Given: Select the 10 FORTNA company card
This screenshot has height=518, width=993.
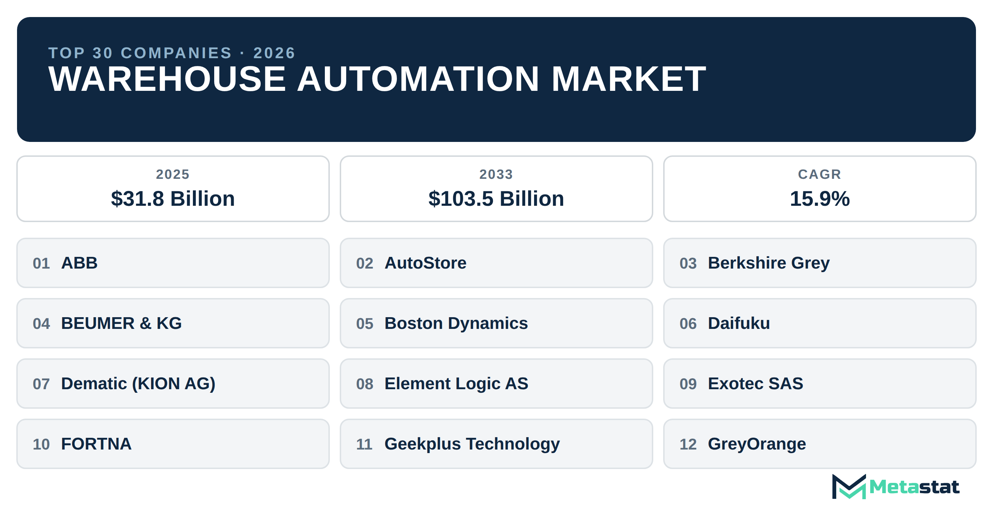Looking at the screenshot, I should coord(173,444).
